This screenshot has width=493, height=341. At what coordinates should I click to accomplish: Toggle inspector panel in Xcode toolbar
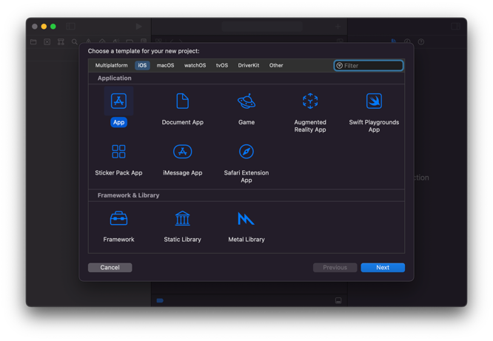(x=455, y=27)
